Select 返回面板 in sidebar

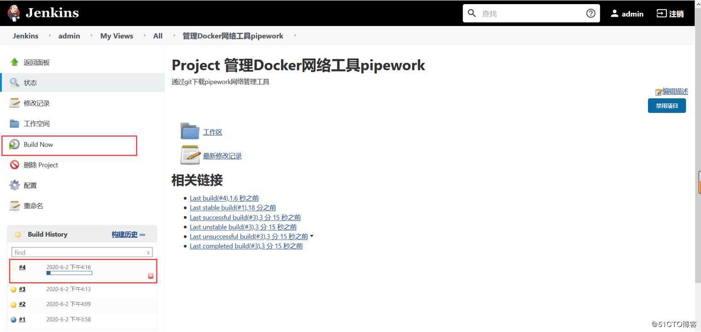point(37,62)
